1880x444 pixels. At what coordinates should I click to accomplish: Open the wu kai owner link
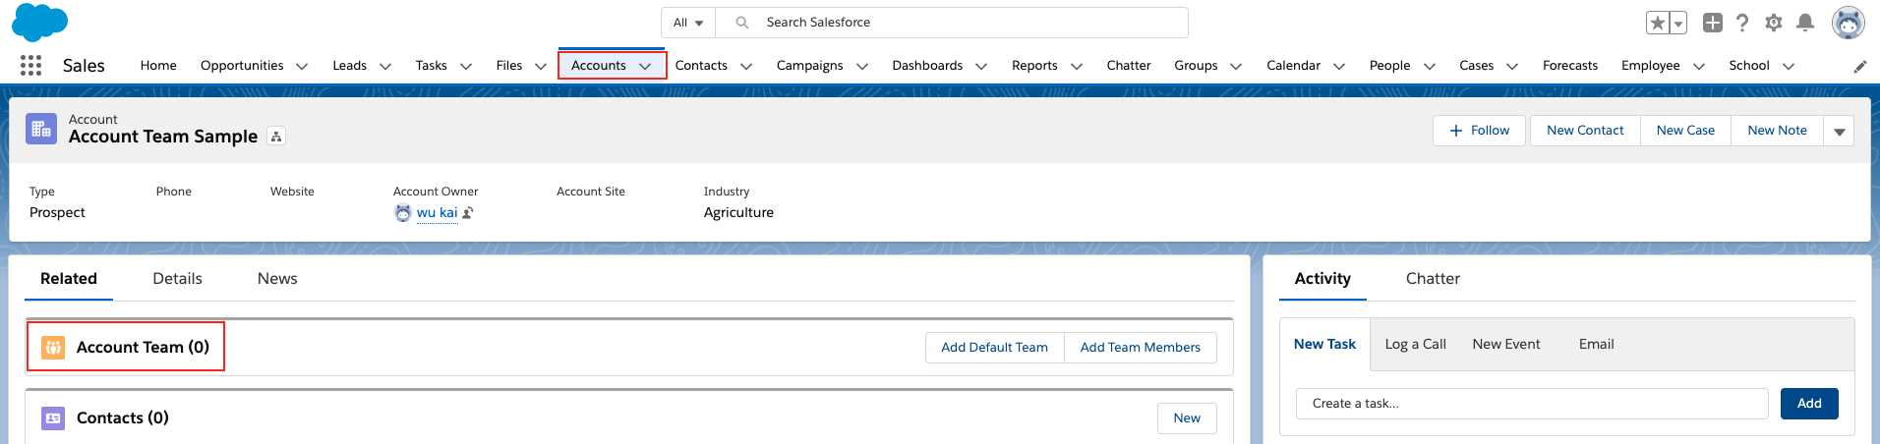pyautogui.click(x=437, y=213)
